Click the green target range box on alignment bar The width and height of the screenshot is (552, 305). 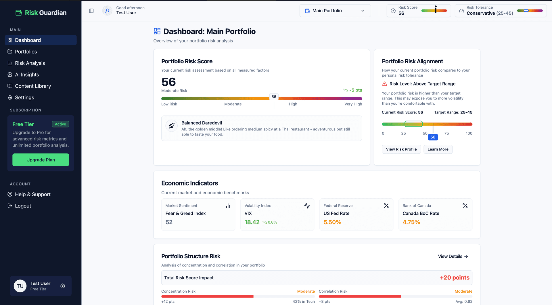pos(413,124)
